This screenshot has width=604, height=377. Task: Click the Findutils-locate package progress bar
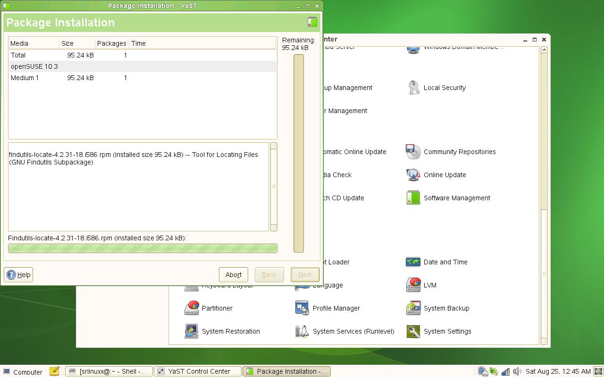143,248
